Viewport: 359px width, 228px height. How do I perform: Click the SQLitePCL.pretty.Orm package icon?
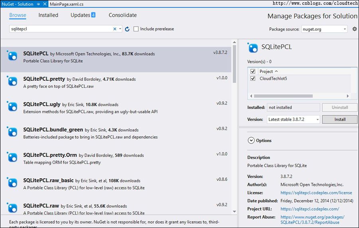click(x=12, y=157)
